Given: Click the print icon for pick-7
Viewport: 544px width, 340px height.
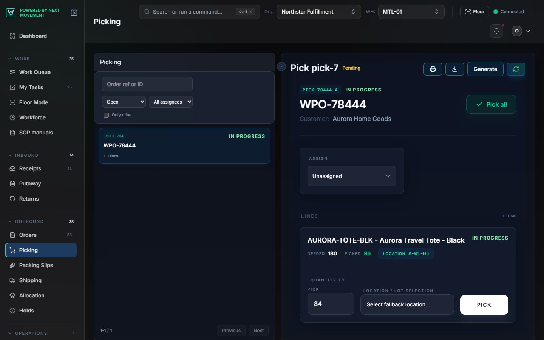Looking at the screenshot, I should [433, 69].
